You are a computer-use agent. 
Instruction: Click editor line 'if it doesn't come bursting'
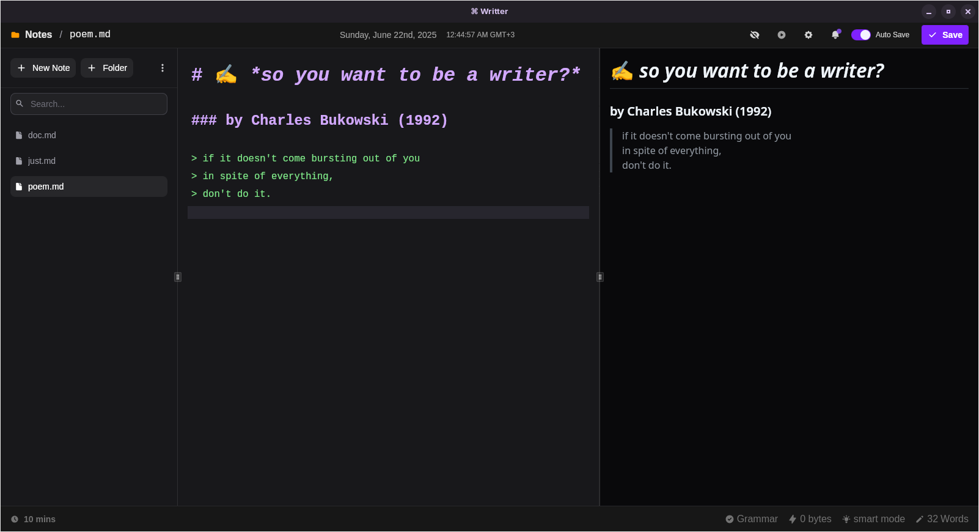pos(306,158)
